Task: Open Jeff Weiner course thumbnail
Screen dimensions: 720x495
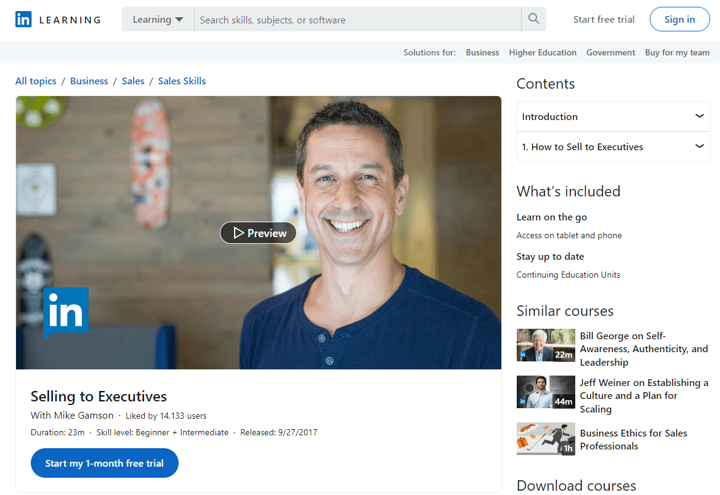Action: 546,392
